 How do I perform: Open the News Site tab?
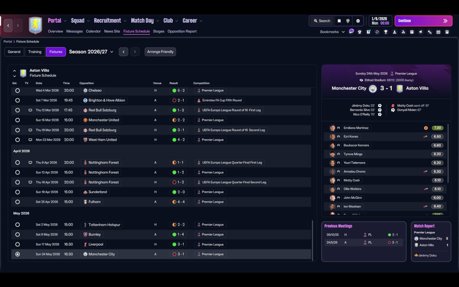pos(112,31)
